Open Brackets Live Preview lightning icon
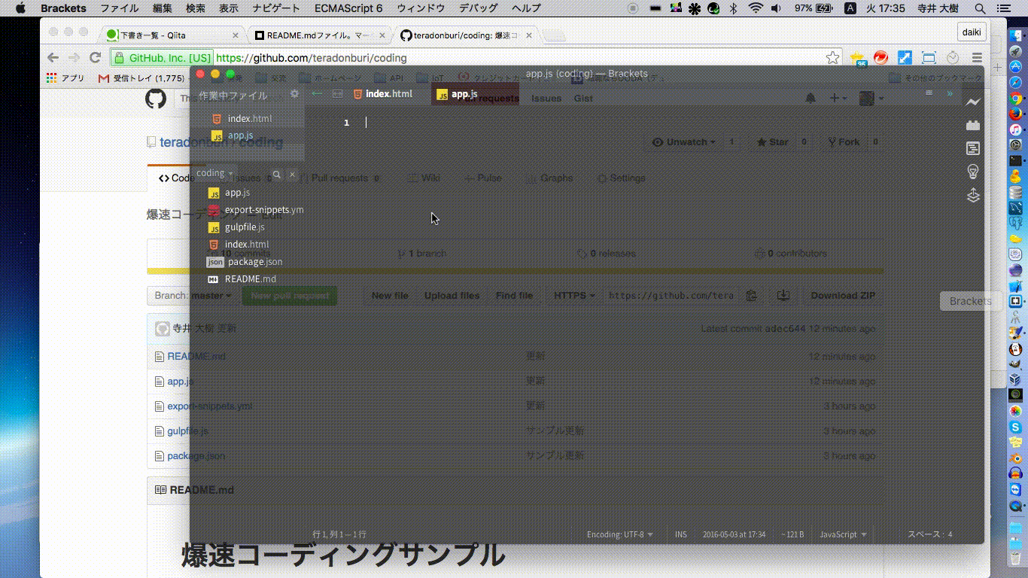The height and width of the screenshot is (578, 1028). [973, 102]
